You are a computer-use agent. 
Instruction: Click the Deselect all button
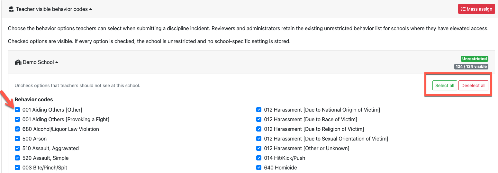(x=473, y=86)
